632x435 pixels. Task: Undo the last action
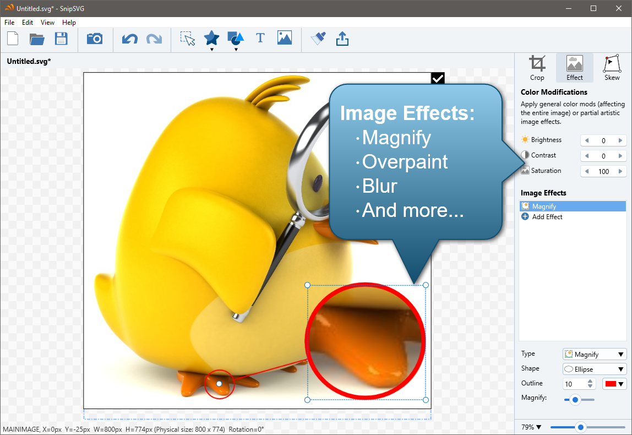coord(130,39)
